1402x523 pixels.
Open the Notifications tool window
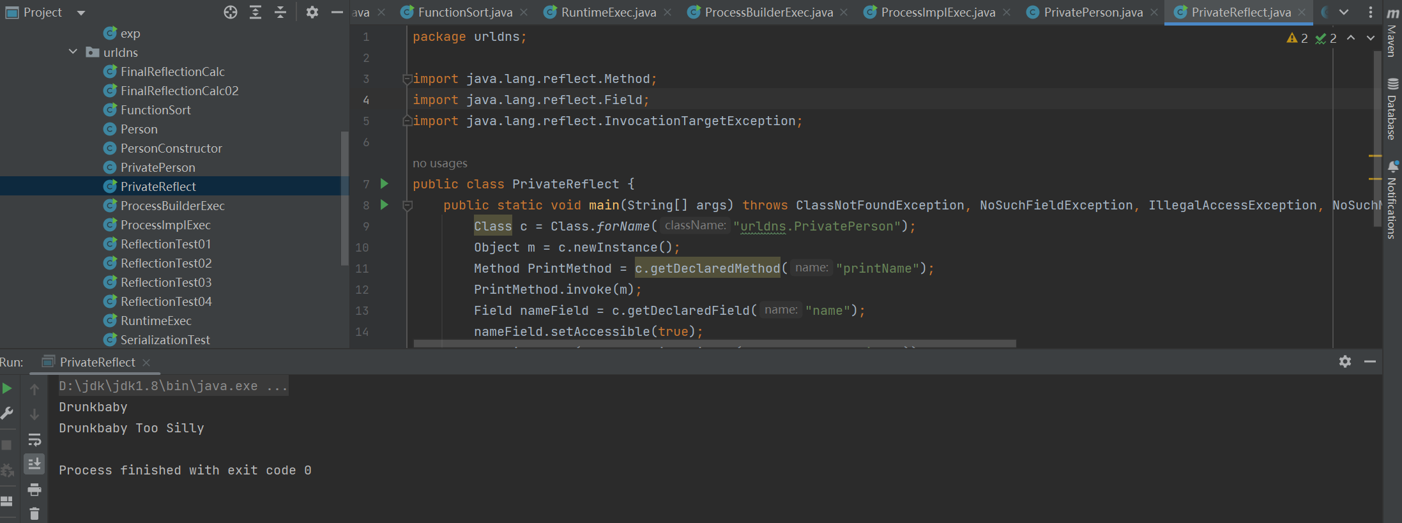(x=1392, y=199)
